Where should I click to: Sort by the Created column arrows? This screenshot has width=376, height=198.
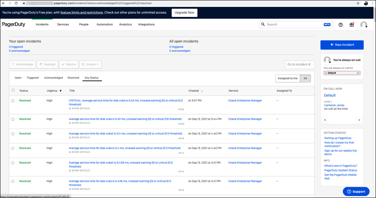click(202, 91)
